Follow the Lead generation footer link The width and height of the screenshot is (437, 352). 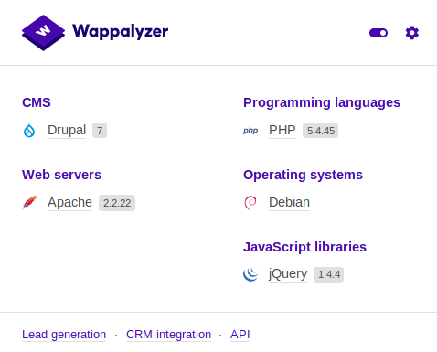coord(64,335)
